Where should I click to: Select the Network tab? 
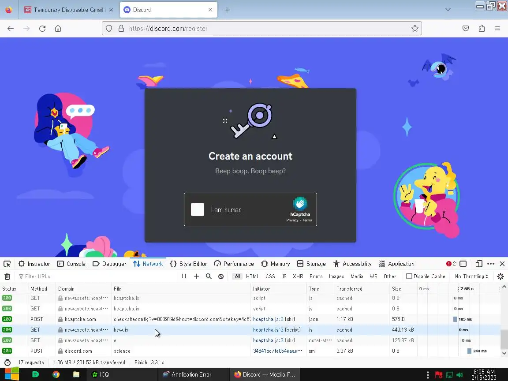[148, 264]
